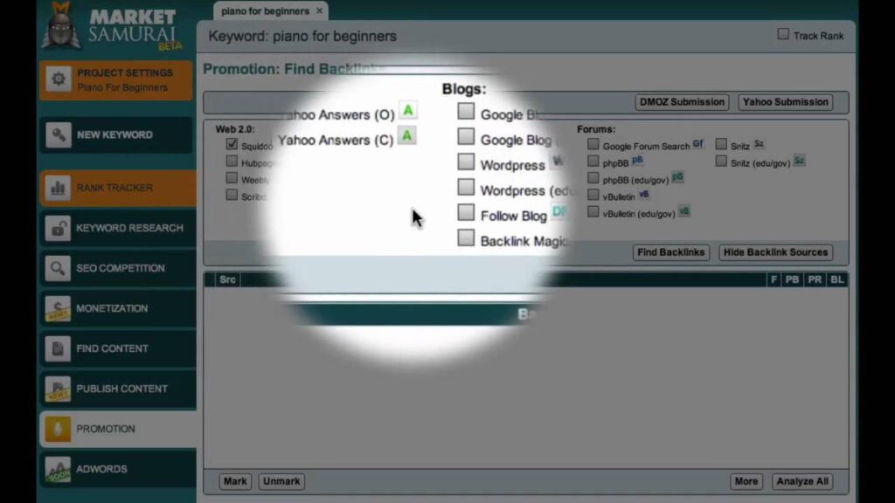Image resolution: width=895 pixels, height=503 pixels.
Task: Check the Snitz checkbox
Action: 721,144
